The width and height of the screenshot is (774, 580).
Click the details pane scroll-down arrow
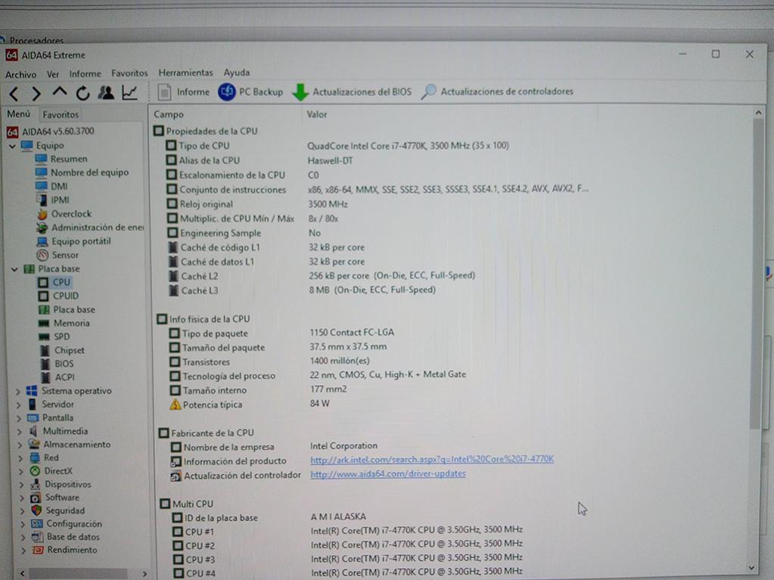(751, 568)
